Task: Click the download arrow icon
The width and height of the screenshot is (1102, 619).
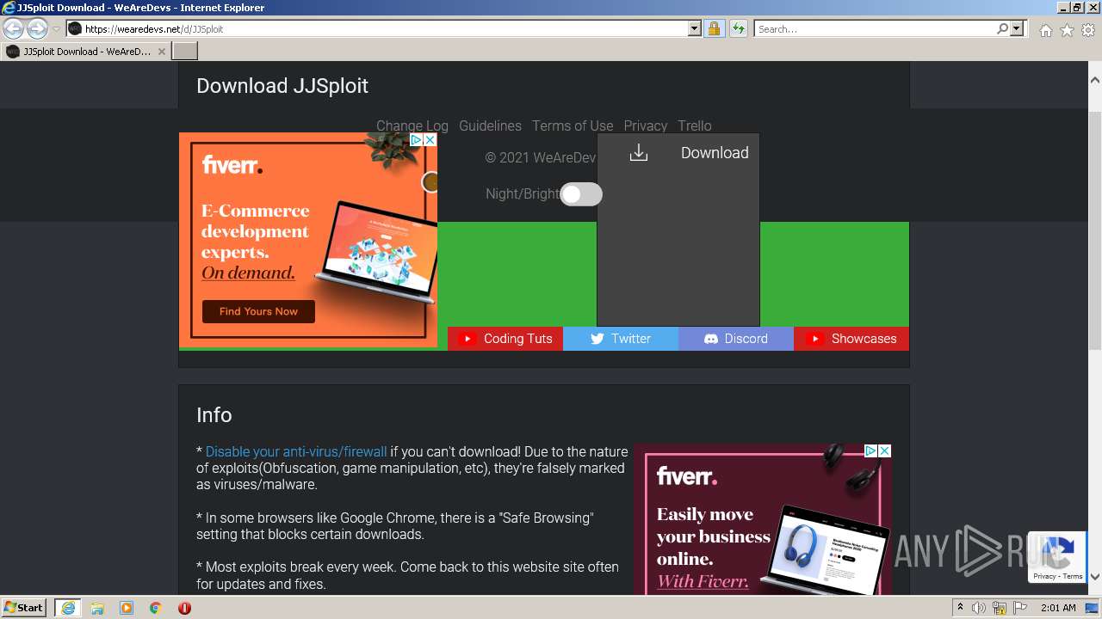Action: click(x=638, y=152)
